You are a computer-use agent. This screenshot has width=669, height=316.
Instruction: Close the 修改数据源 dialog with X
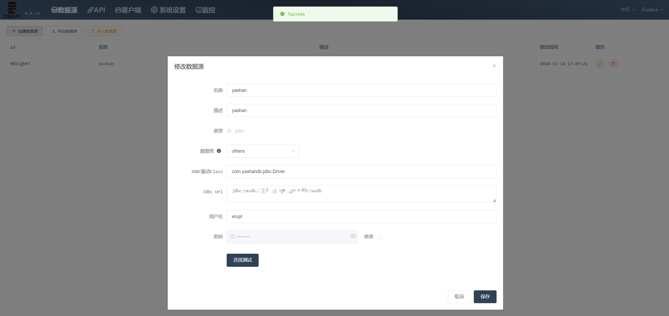494,66
